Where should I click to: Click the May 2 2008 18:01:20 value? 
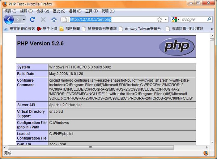point(66,74)
